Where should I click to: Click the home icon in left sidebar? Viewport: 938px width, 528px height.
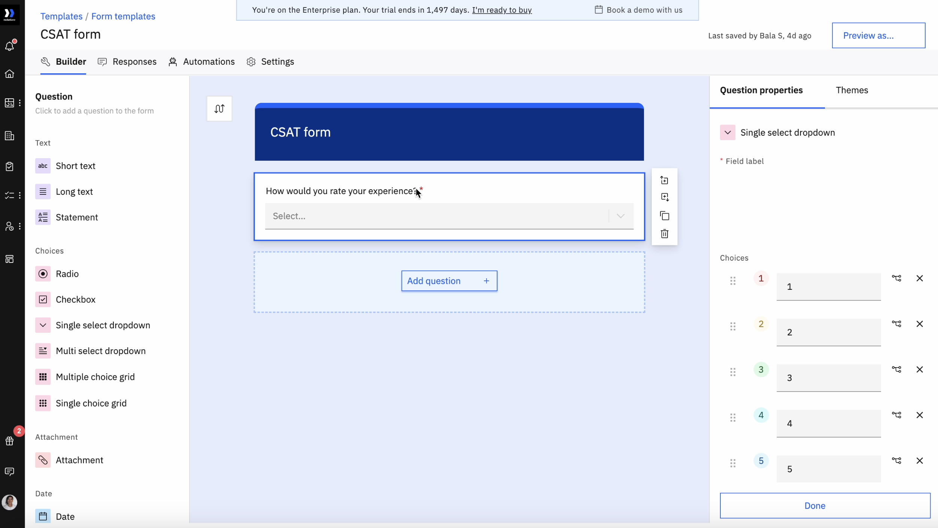10,74
